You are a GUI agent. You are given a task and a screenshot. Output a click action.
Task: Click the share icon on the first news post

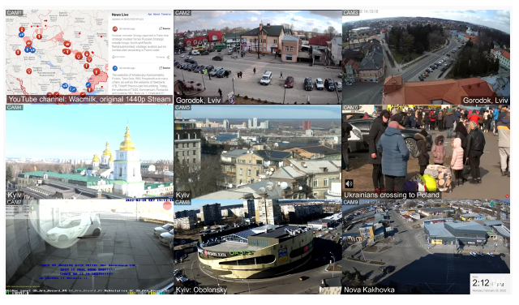(x=168, y=58)
